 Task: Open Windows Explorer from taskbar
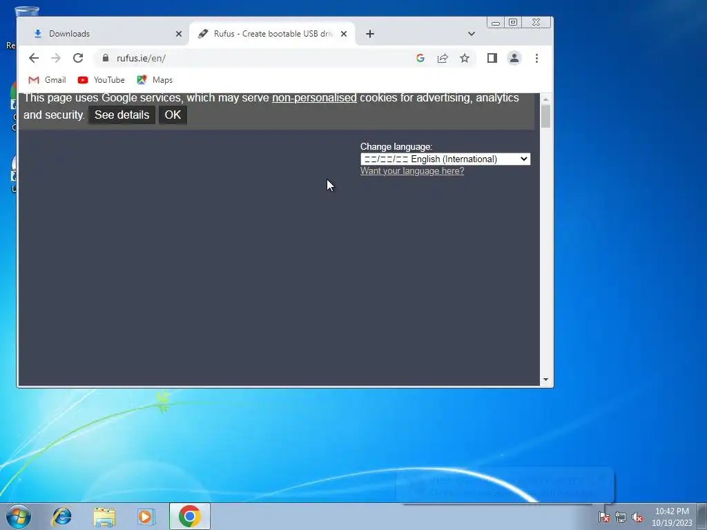coord(104,516)
